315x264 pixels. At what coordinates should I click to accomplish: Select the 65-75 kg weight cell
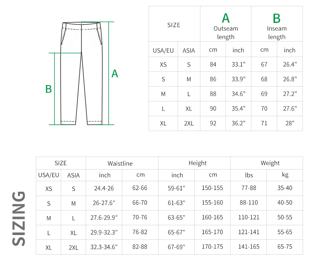click(285, 247)
